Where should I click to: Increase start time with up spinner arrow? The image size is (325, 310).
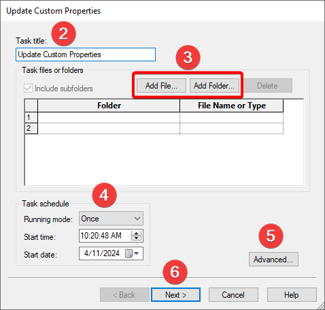(x=136, y=233)
